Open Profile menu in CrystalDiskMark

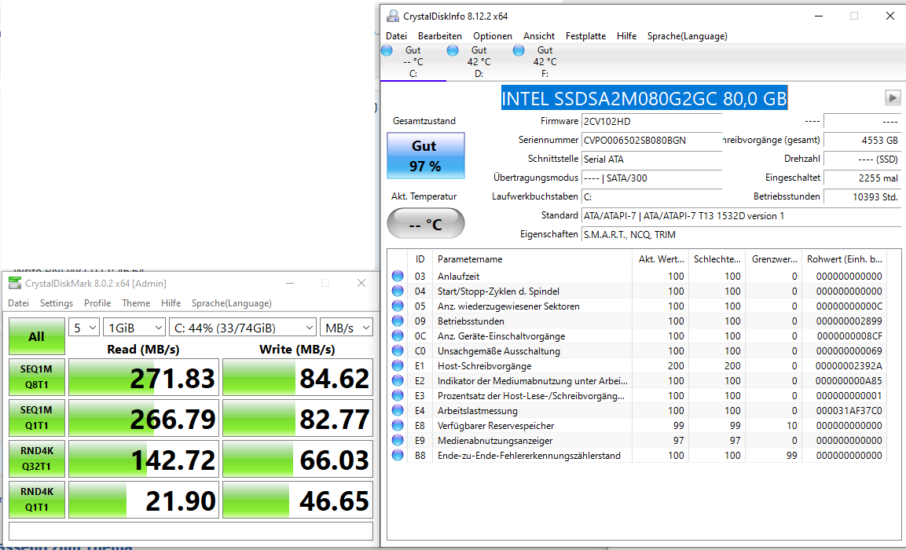[x=97, y=302]
